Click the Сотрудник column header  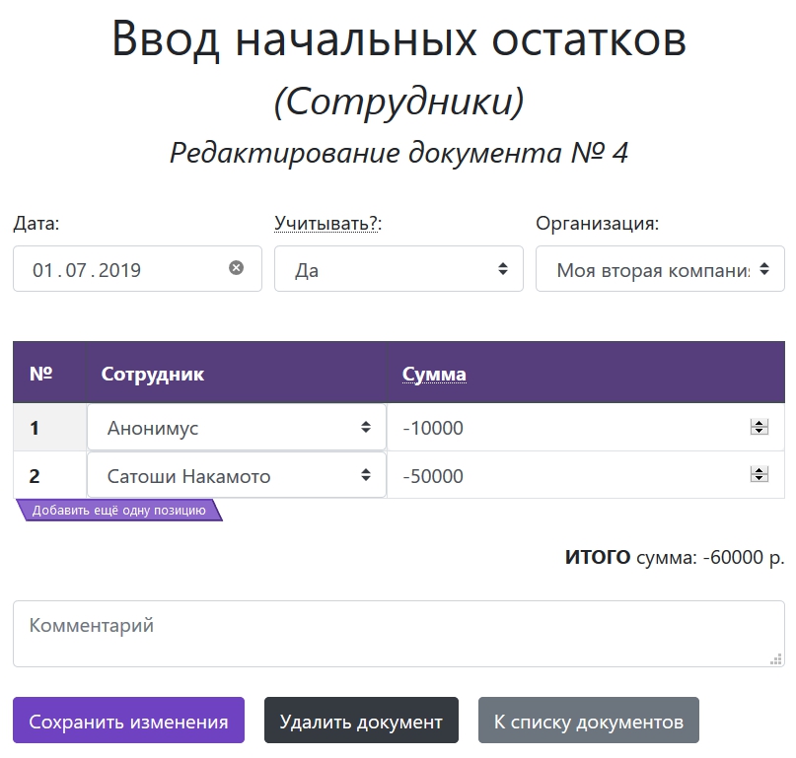pyautogui.click(x=153, y=374)
